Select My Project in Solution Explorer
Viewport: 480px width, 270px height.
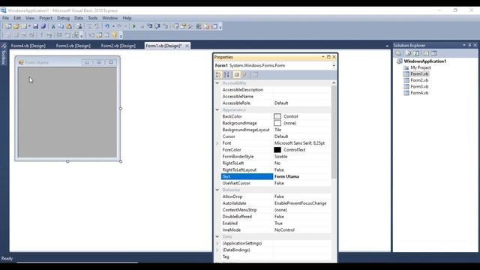point(420,67)
